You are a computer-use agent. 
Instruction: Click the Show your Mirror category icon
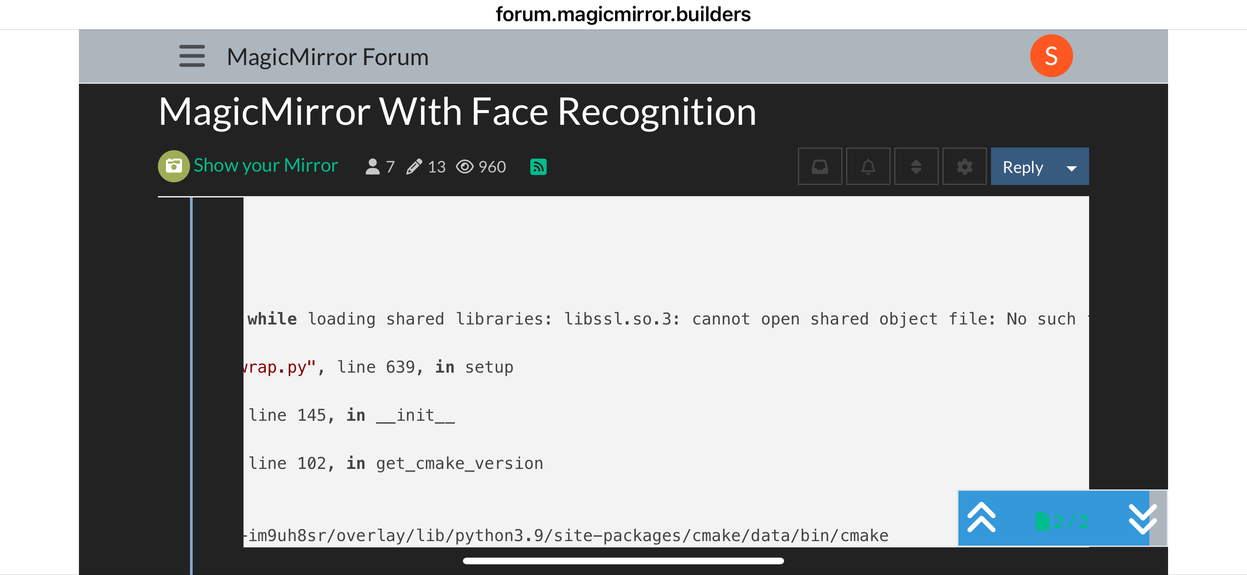[173, 167]
